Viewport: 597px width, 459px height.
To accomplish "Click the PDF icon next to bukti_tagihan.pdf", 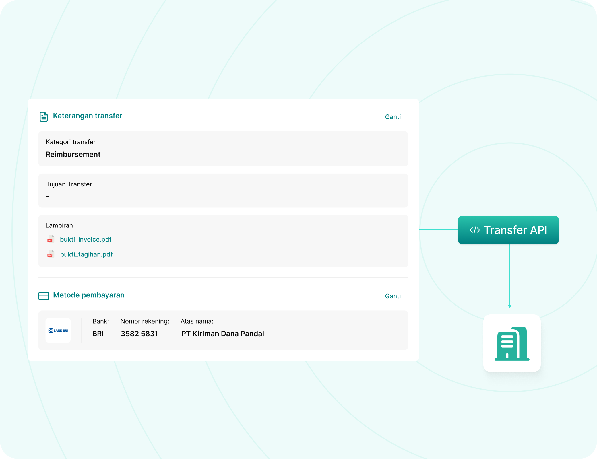I will 51,254.
